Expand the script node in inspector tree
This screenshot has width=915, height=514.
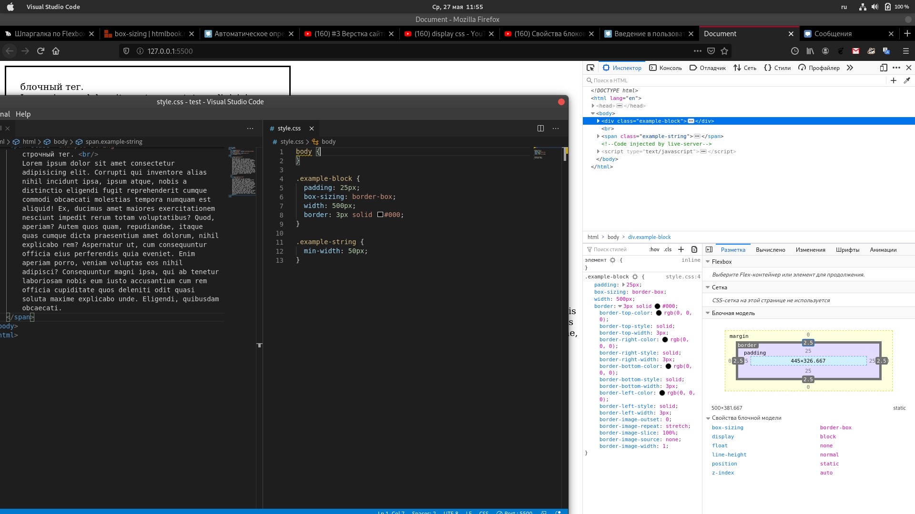(598, 151)
